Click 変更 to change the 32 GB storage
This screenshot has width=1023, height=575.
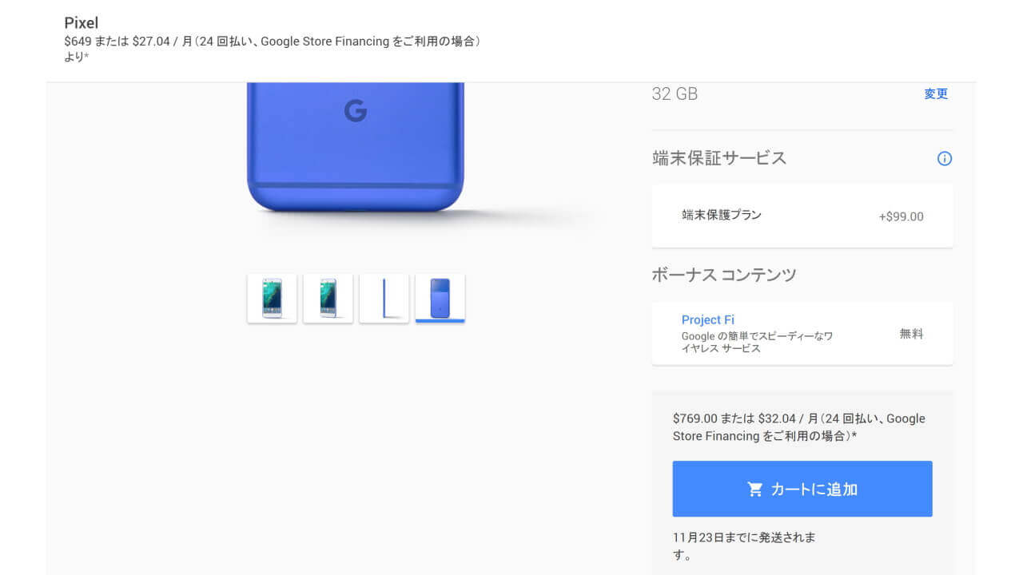tap(935, 93)
